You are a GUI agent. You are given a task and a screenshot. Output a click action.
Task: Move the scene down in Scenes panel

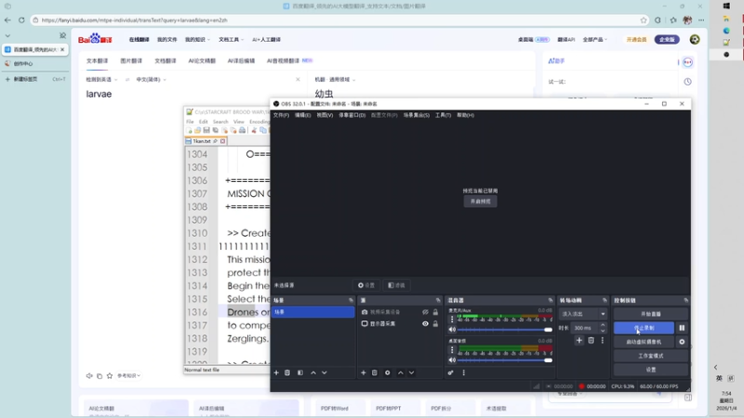tap(325, 373)
